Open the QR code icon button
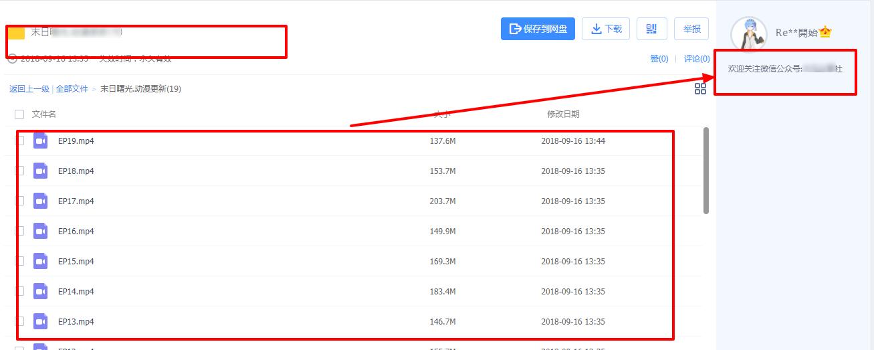Screen dimensions: 874x350 [x=651, y=29]
